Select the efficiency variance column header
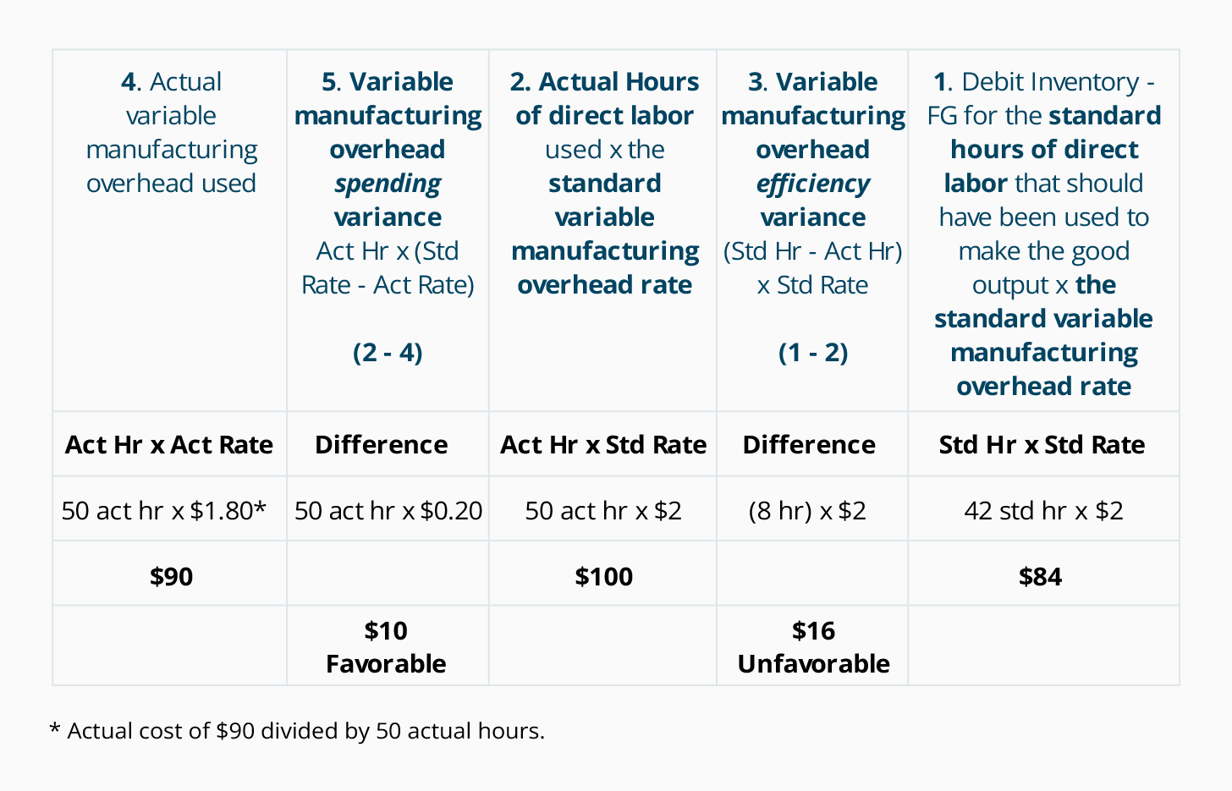This screenshot has width=1232, height=791. pos(813,217)
